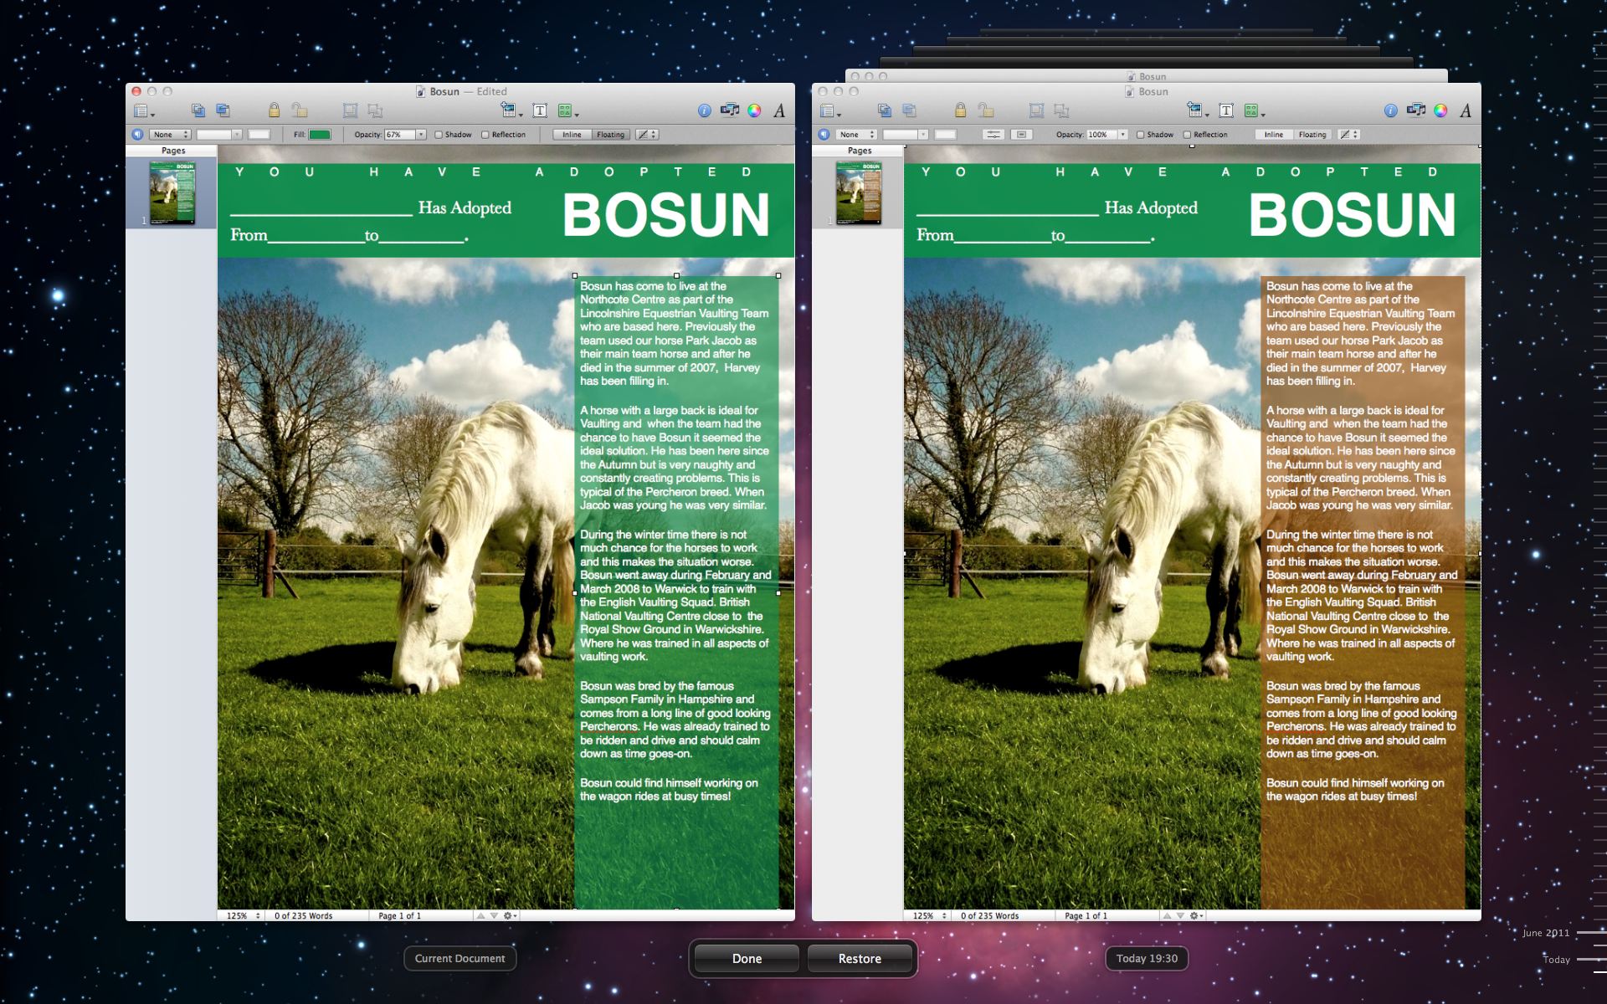This screenshot has height=1004, width=1607.
Task: Click the Lock icon in the Edited Bosun window
Action: pos(274,110)
